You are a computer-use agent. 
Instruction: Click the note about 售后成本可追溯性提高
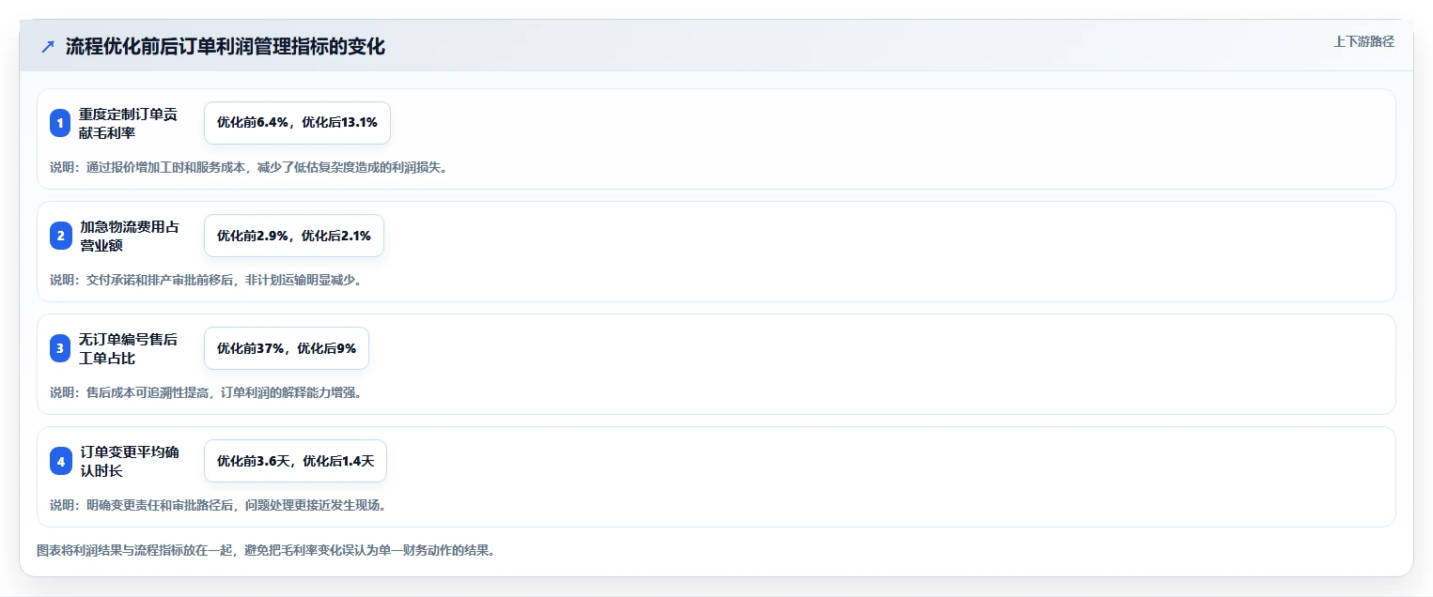click(206, 392)
